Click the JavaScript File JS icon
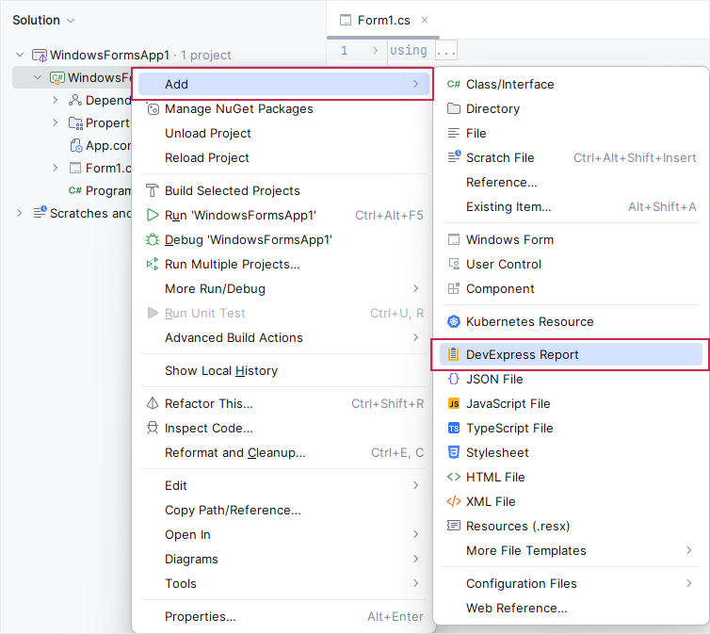The image size is (710, 634). [x=453, y=403]
